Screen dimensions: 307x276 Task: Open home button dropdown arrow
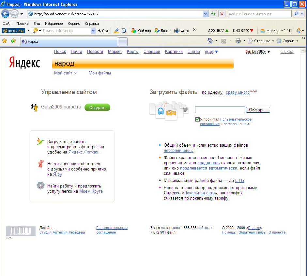(216, 41)
